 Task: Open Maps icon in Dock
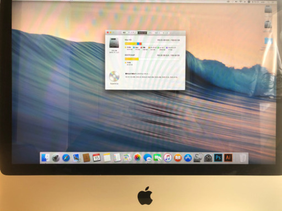127,158
